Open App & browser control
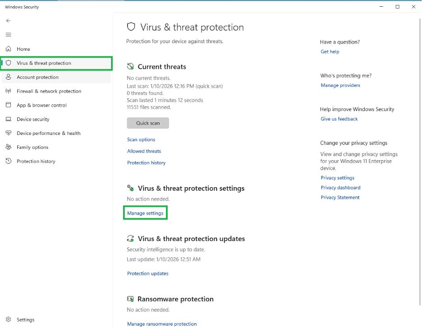The width and height of the screenshot is (422, 327). pyautogui.click(x=41, y=105)
